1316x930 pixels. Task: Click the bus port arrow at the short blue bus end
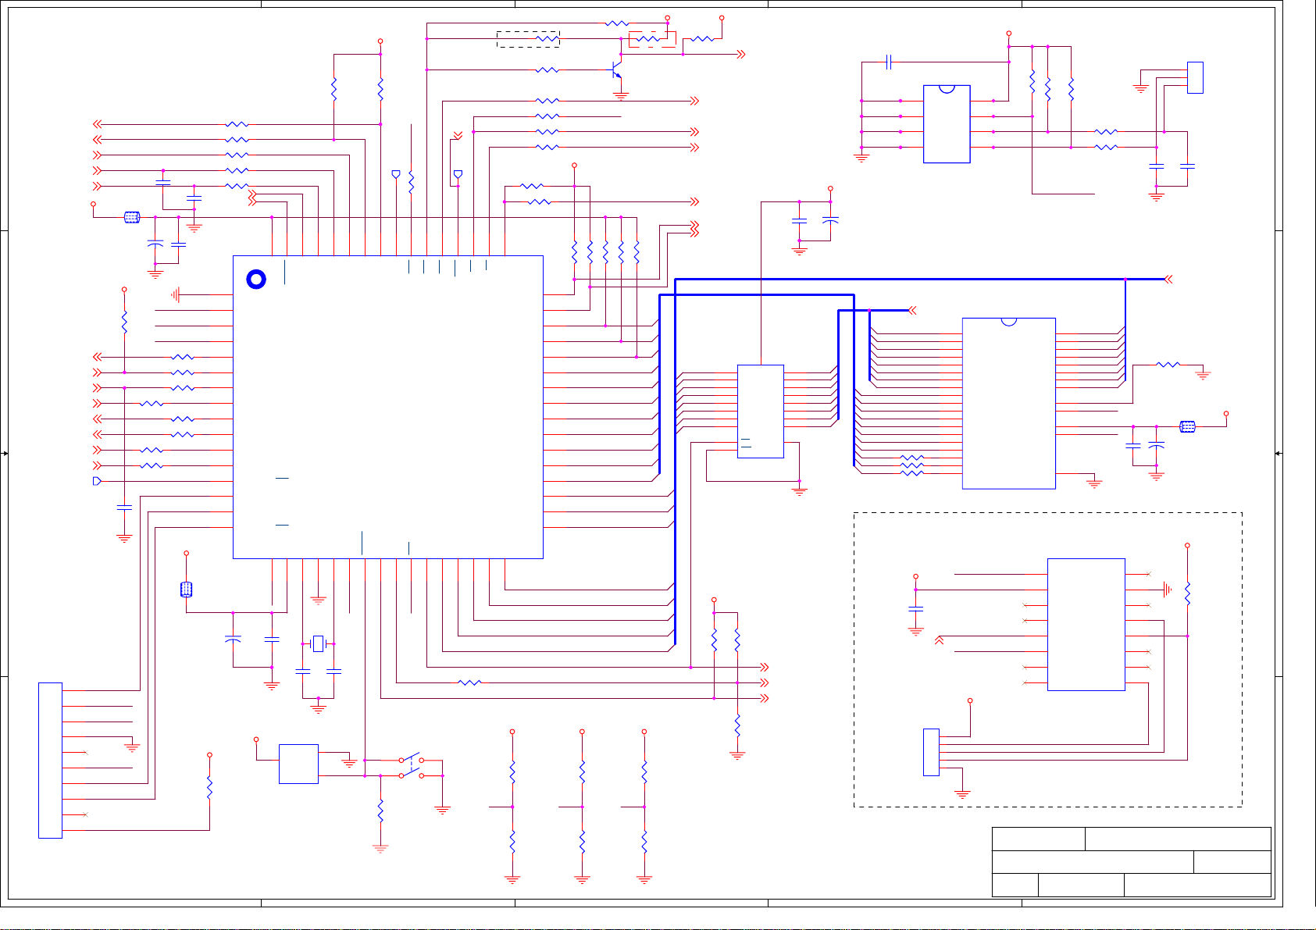pos(912,310)
